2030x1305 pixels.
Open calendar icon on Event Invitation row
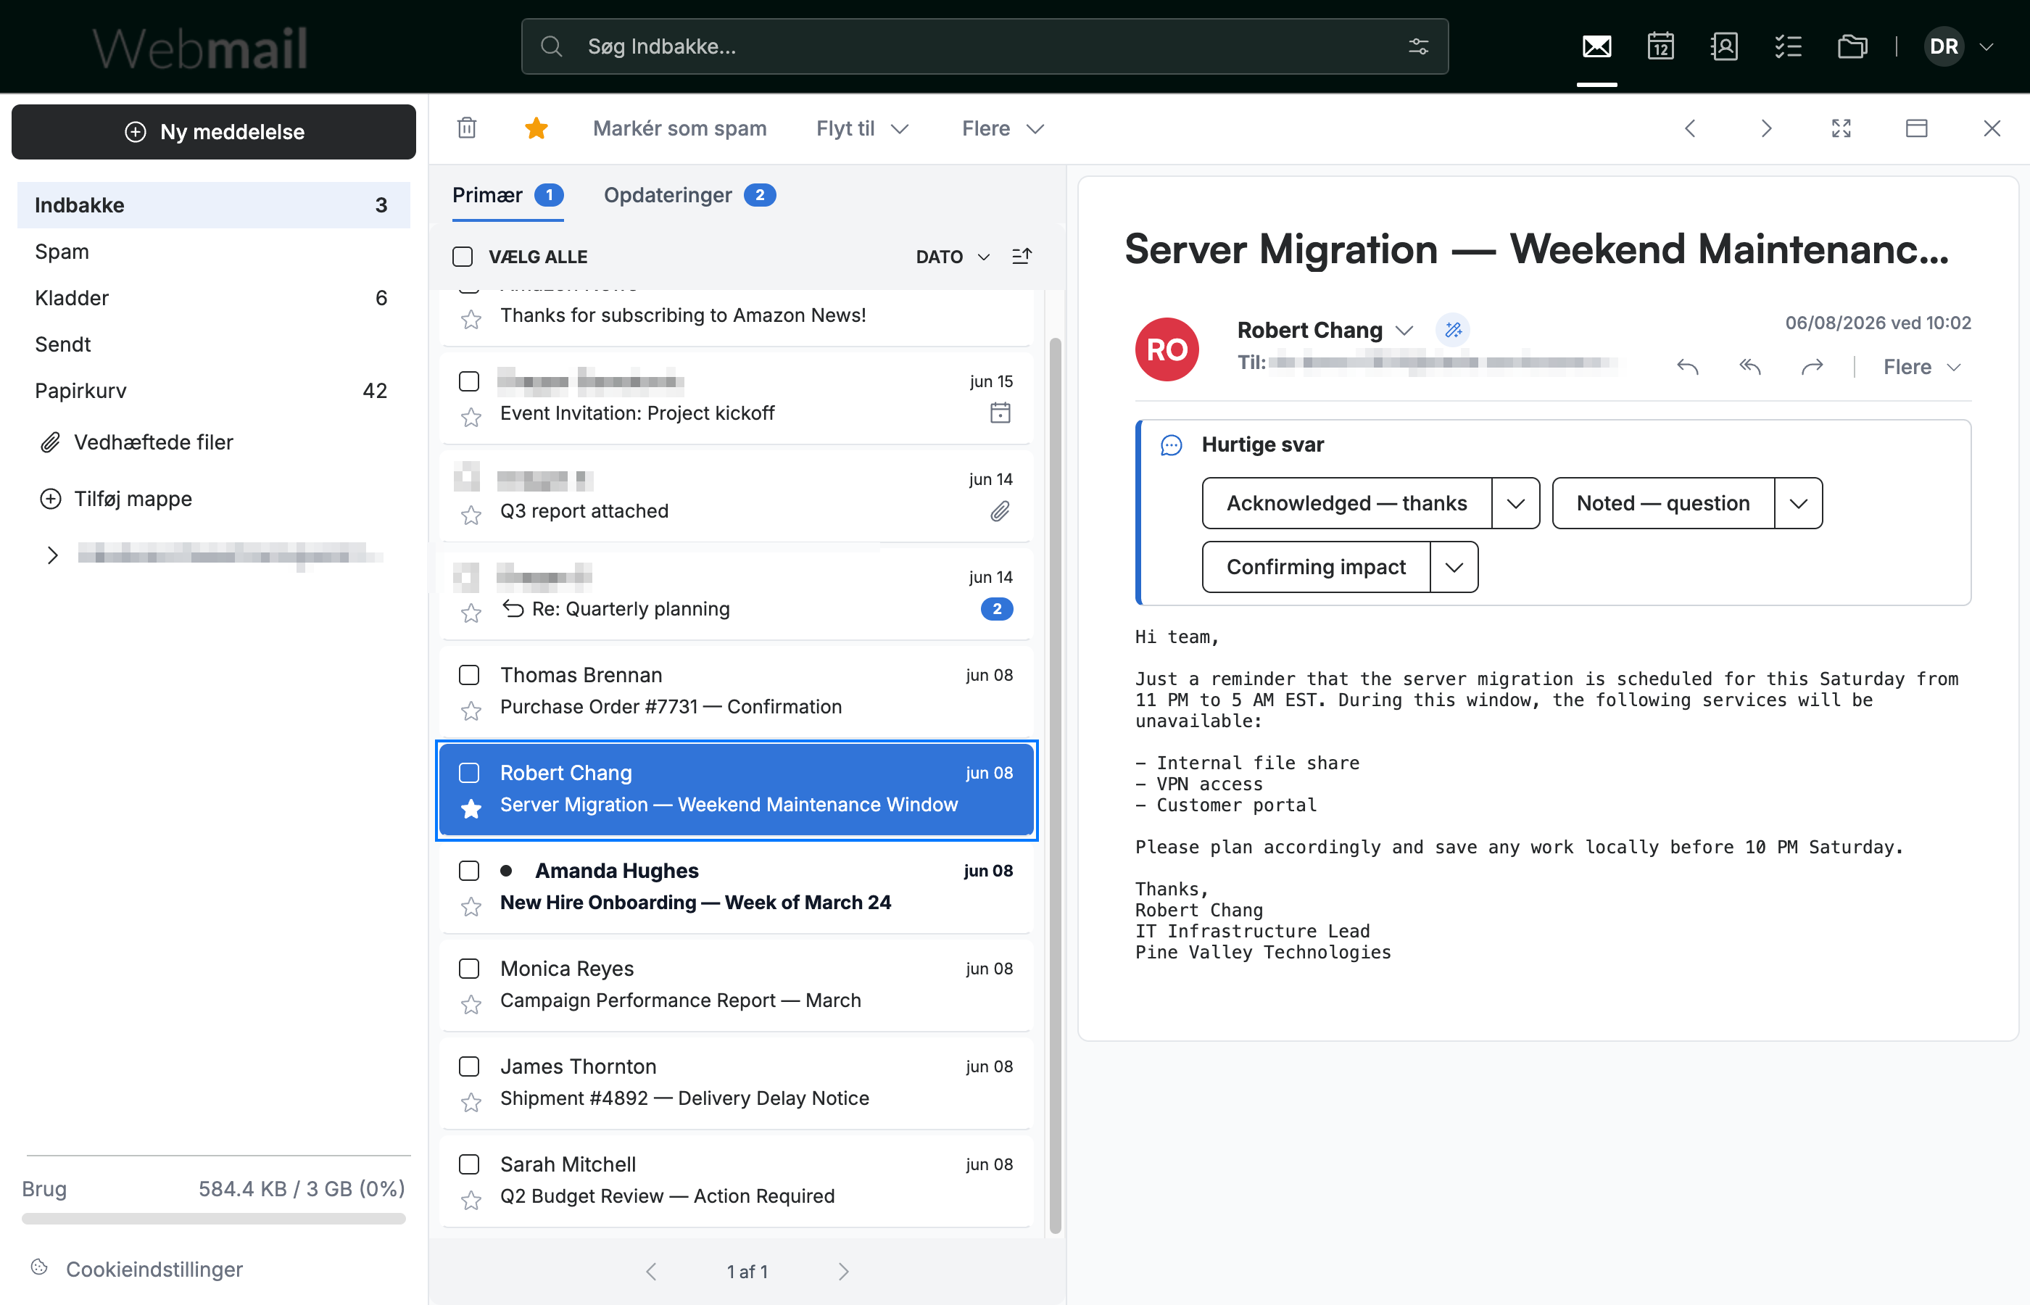coord(1000,413)
